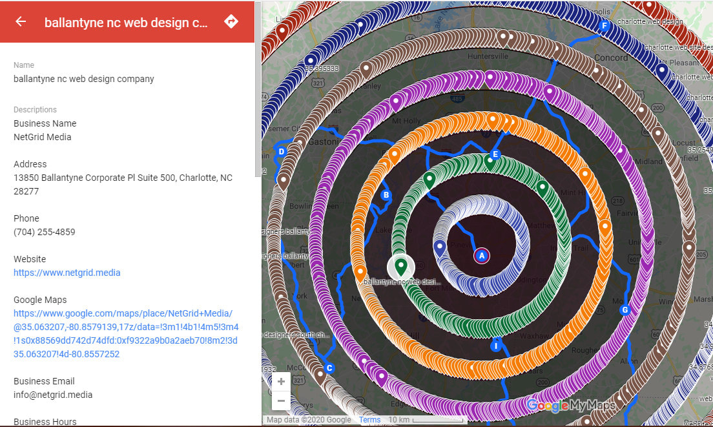Click the highlighted green business location pin
This screenshot has height=427, width=713.
click(x=400, y=266)
